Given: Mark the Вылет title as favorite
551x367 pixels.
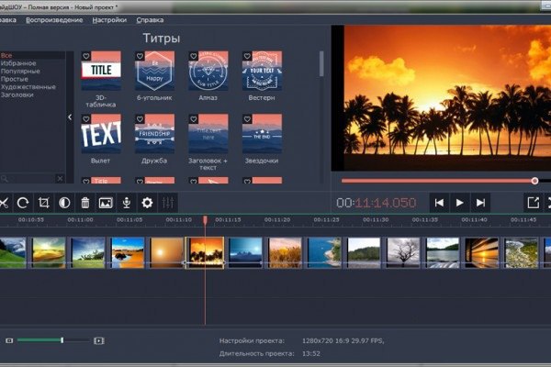Looking at the screenshot, I should [86, 119].
